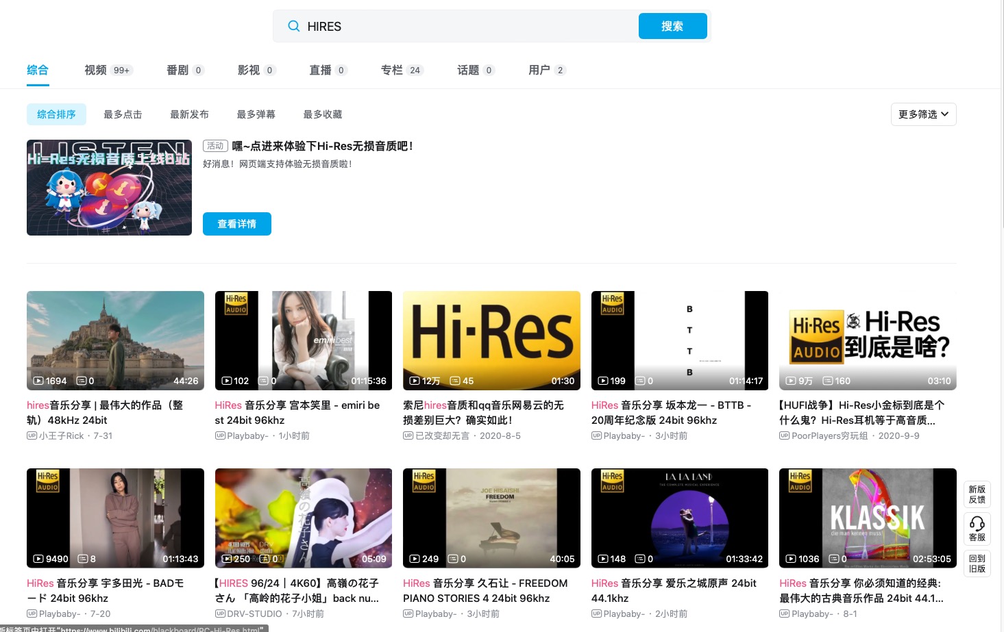
Task: Click play-count icon showing 1694 views
Action: 38,381
